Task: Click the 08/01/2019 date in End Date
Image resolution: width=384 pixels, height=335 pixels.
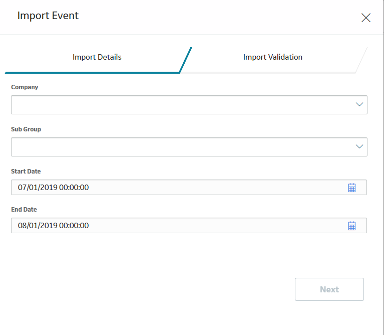Action: coord(38,225)
